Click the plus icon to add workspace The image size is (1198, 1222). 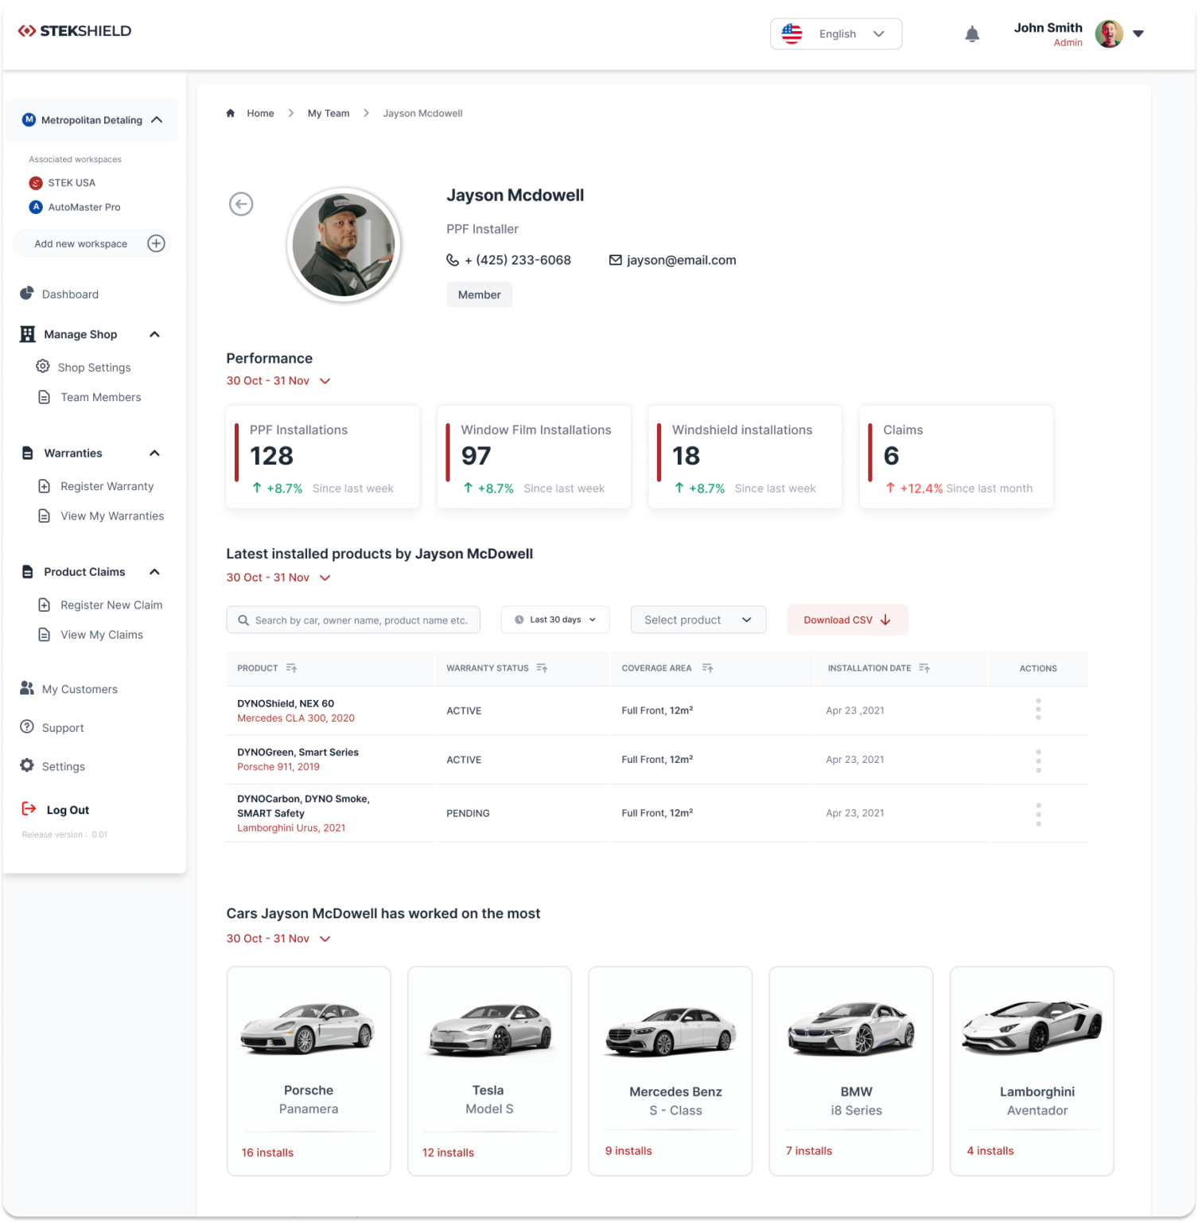pyautogui.click(x=156, y=243)
